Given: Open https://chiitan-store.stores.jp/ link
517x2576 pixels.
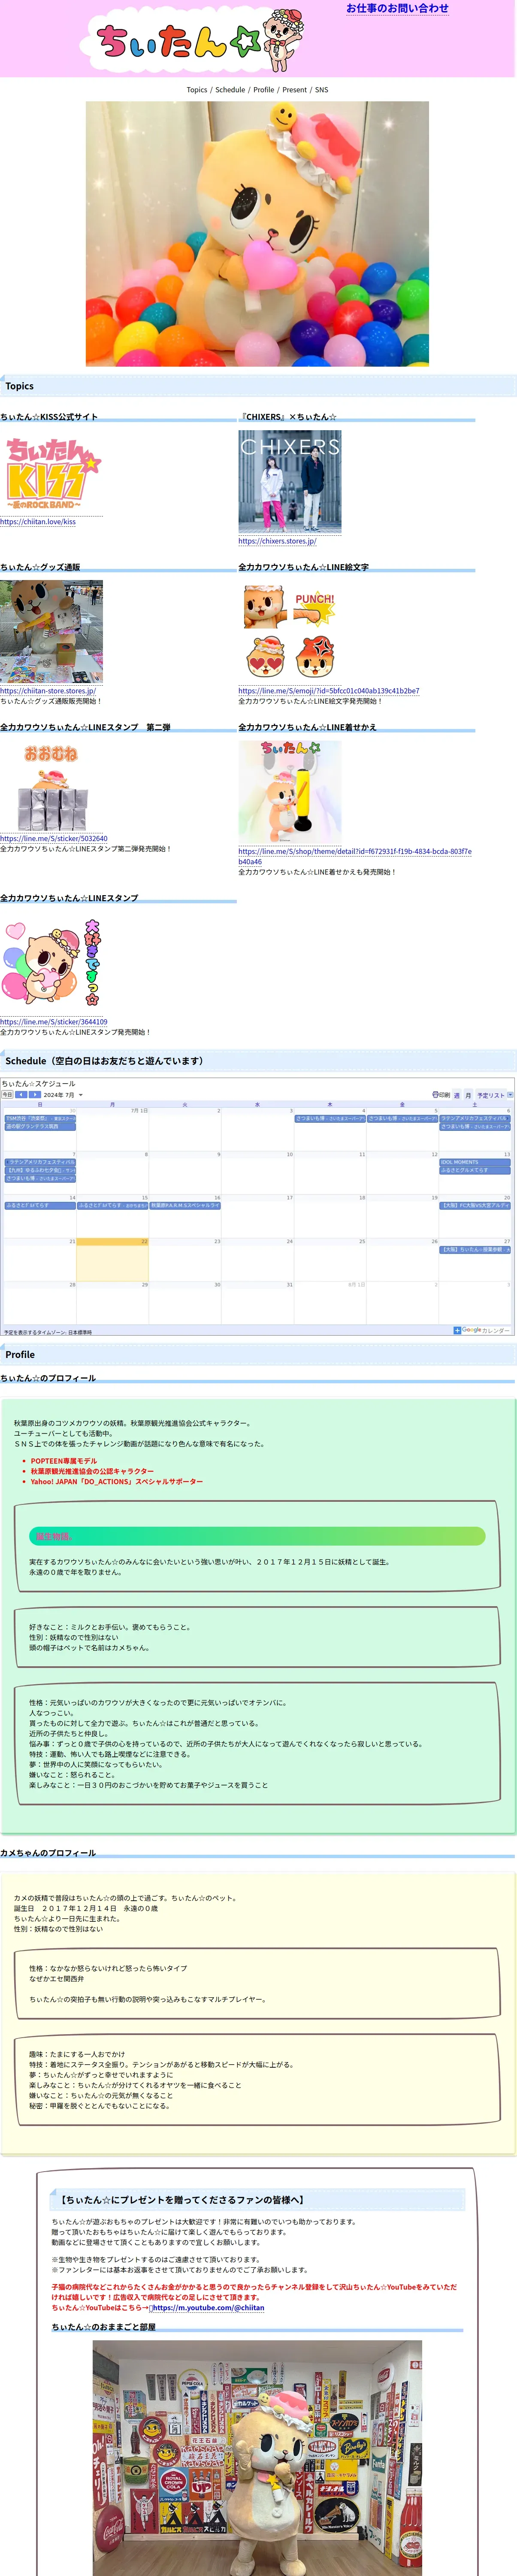Looking at the screenshot, I should [48, 690].
